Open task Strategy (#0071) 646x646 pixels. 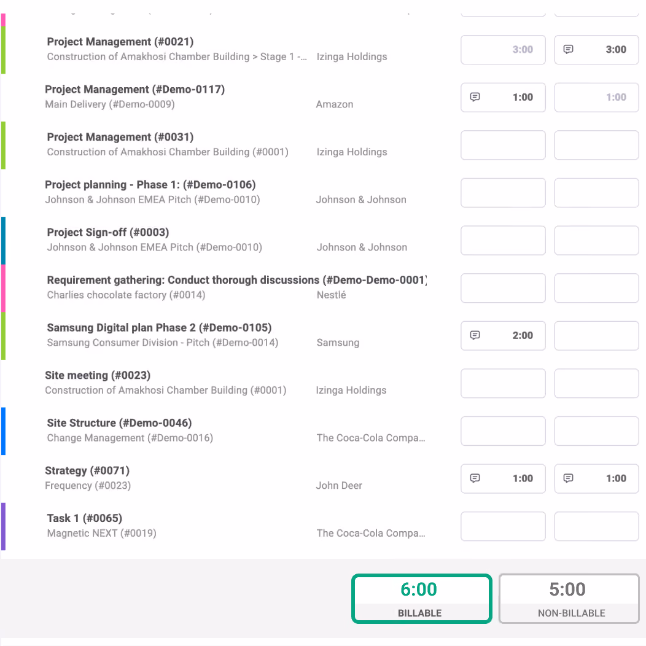[x=87, y=470]
